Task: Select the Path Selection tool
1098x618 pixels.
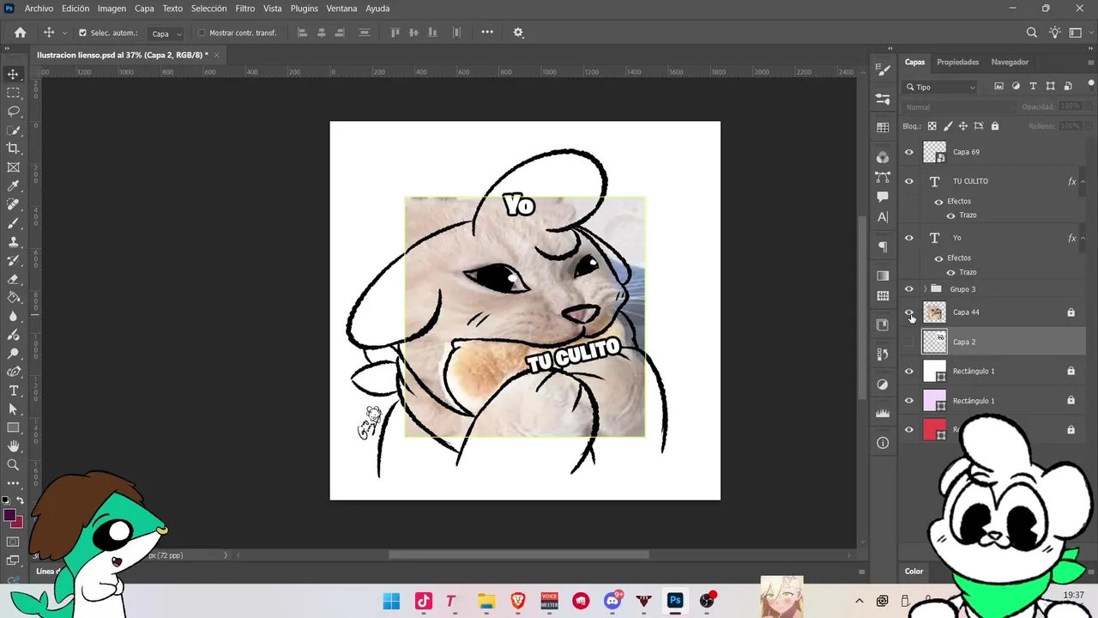Action: pos(13,409)
